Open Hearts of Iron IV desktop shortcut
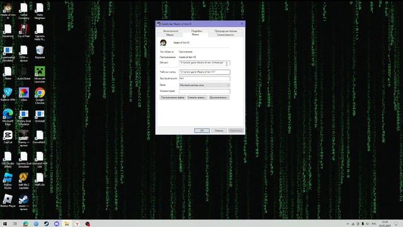The width and height of the screenshot is (403, 227). point(8,11)
